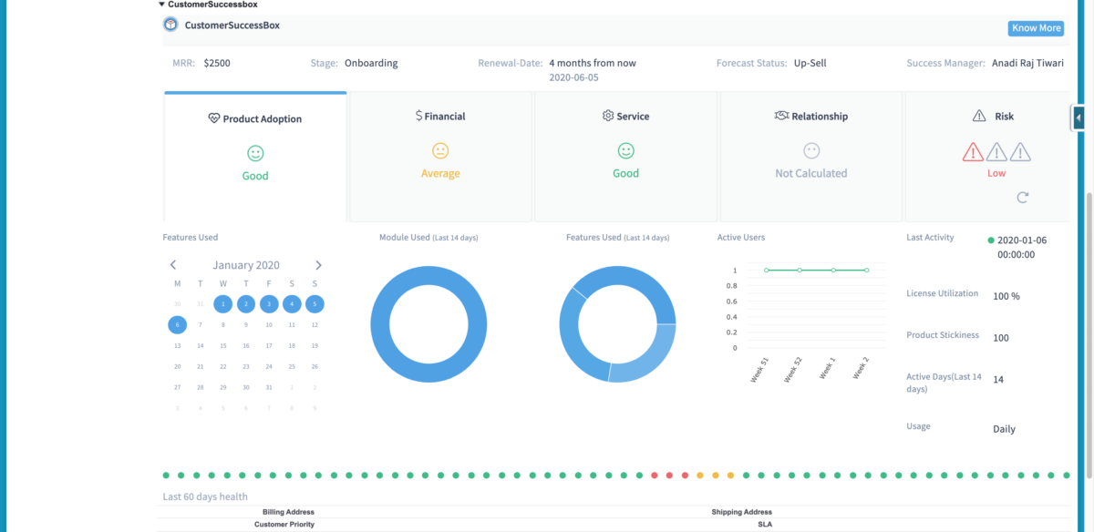Click the gear icon on the Service card
This screenshot has width=1094, height=532.
point(608,116)
